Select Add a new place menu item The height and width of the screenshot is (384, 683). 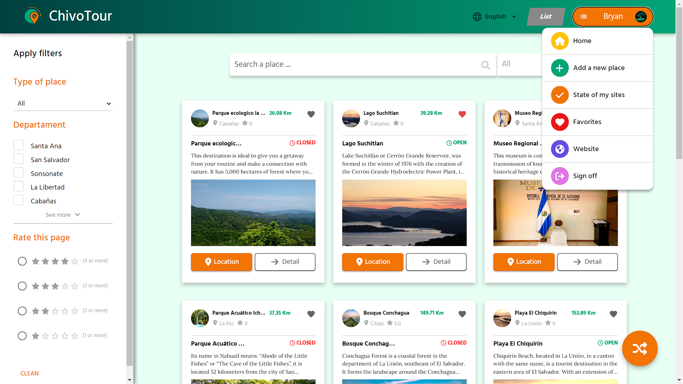[598, 68]
